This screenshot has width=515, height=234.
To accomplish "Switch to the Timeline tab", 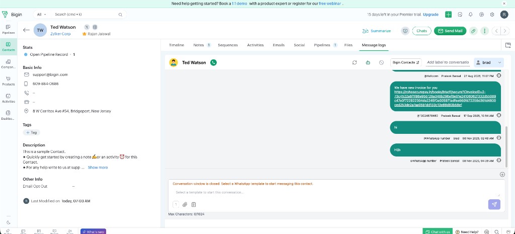I will [x=177, y=45].
